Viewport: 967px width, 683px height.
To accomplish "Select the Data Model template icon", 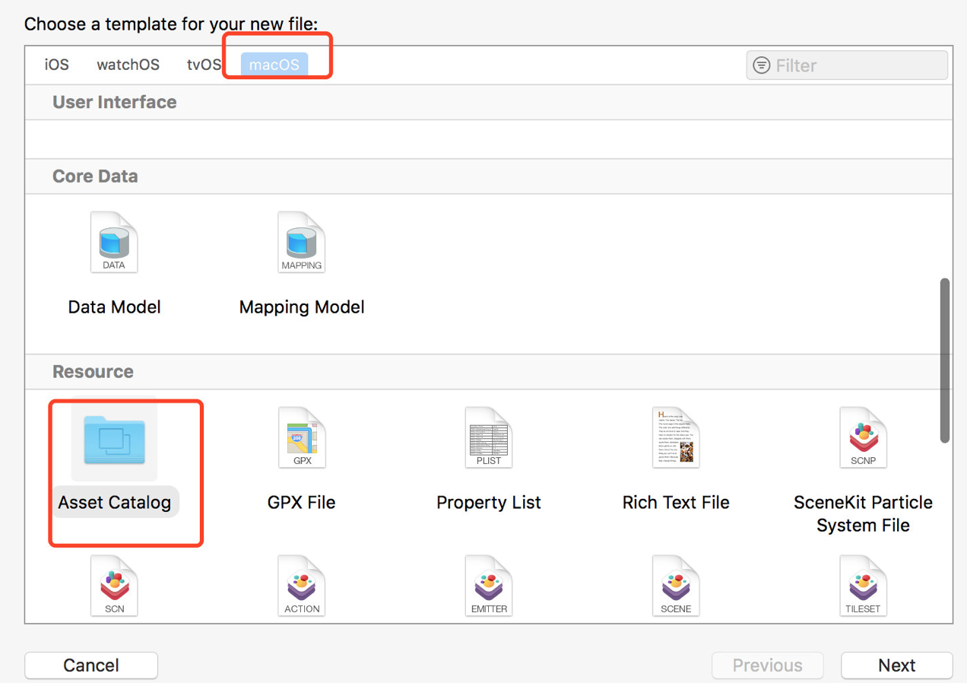I will (x=114, y=243).
